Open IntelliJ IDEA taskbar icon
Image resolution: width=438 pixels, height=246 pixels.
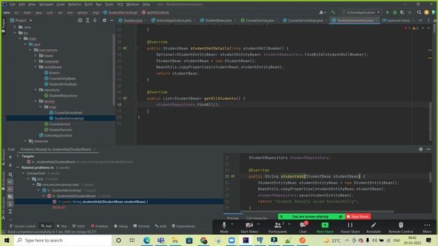tap(246, 240)
